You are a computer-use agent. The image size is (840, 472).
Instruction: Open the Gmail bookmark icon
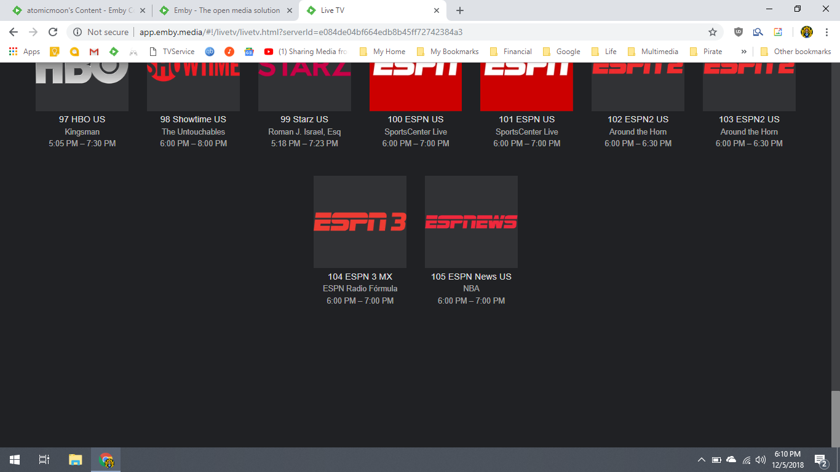94,52
